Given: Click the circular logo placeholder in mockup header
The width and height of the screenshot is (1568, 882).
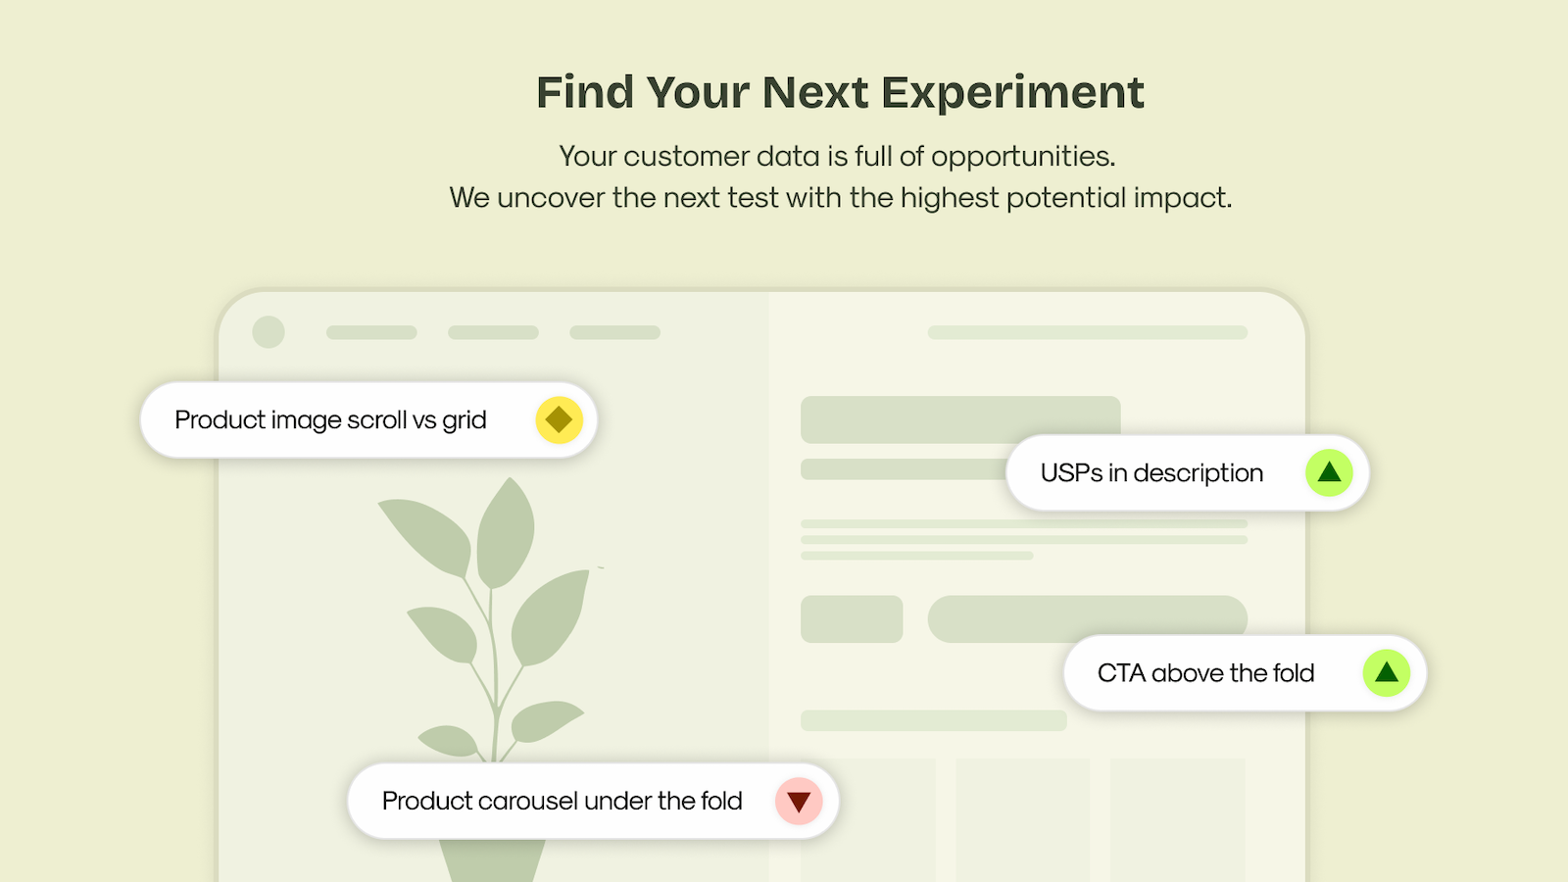Looking at the screenshot, I should [x=269, y=332].
